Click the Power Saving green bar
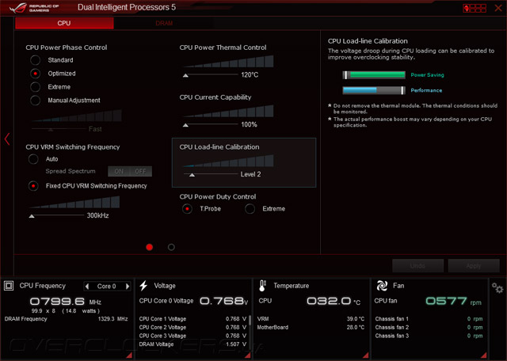 374,75
